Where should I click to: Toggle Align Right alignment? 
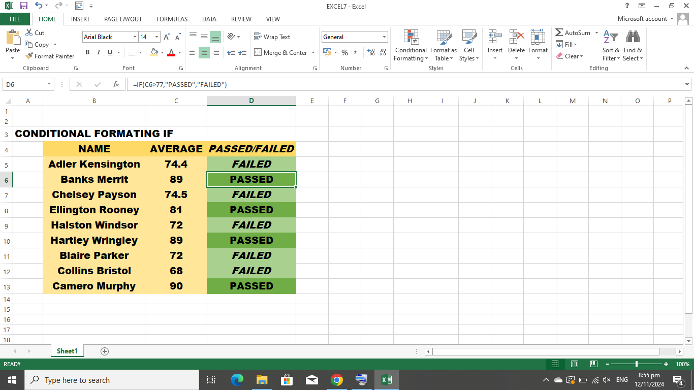click(215, 52)
